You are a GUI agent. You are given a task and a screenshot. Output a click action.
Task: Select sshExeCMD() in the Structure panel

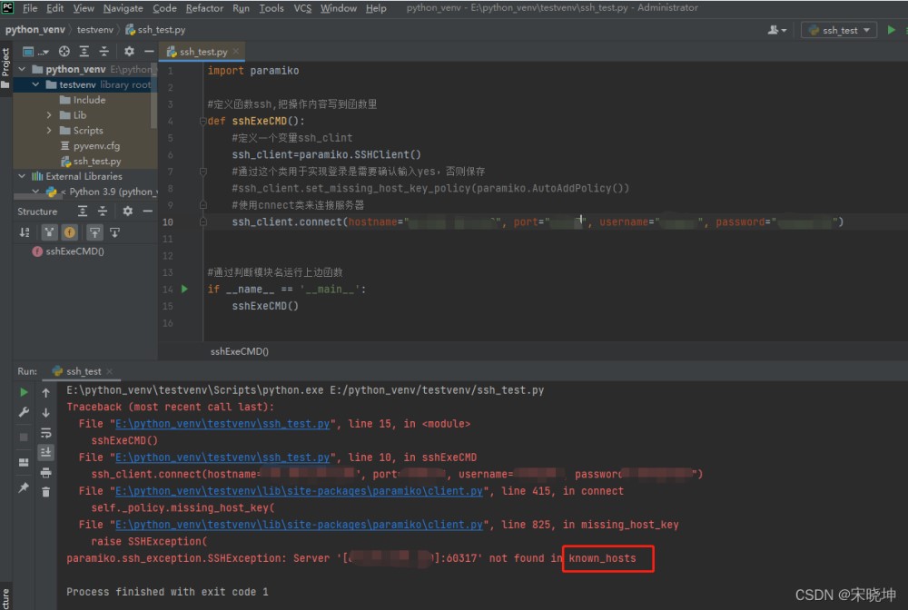pos(68,251)
